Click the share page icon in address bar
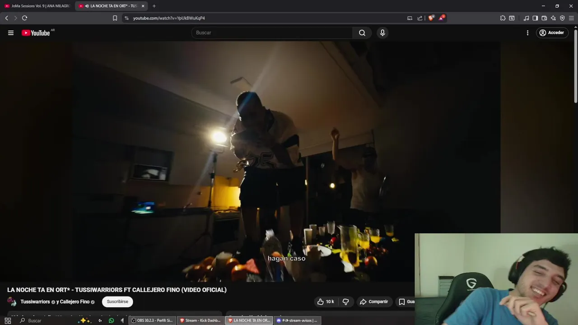This screenshot has width=578, height=325. [420, 18]
